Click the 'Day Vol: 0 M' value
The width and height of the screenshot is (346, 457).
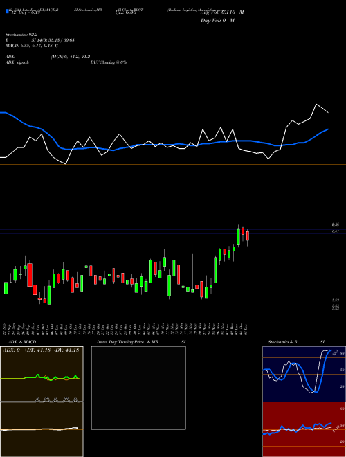pyautogui.click(x=217, y=21)
